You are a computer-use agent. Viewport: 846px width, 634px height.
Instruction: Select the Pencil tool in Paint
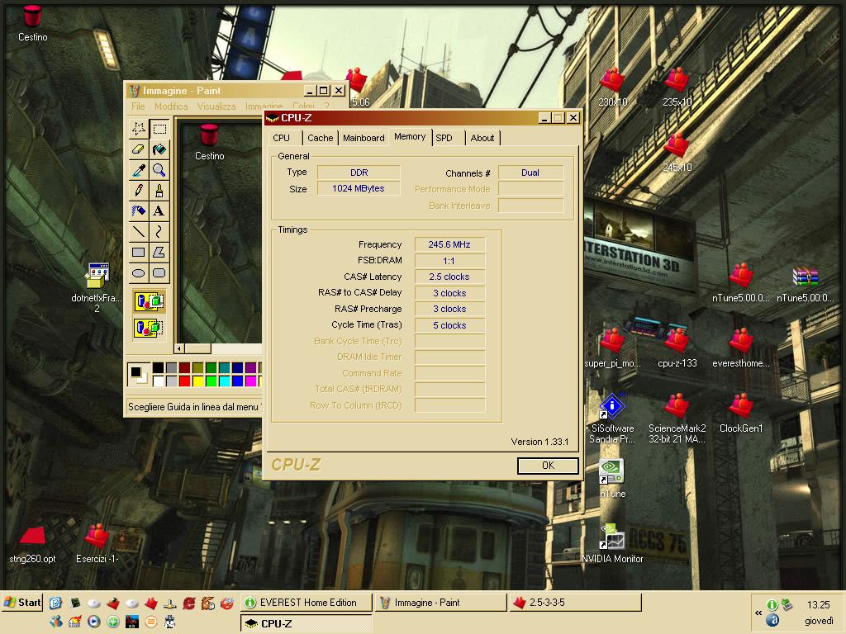pos(139,191)
